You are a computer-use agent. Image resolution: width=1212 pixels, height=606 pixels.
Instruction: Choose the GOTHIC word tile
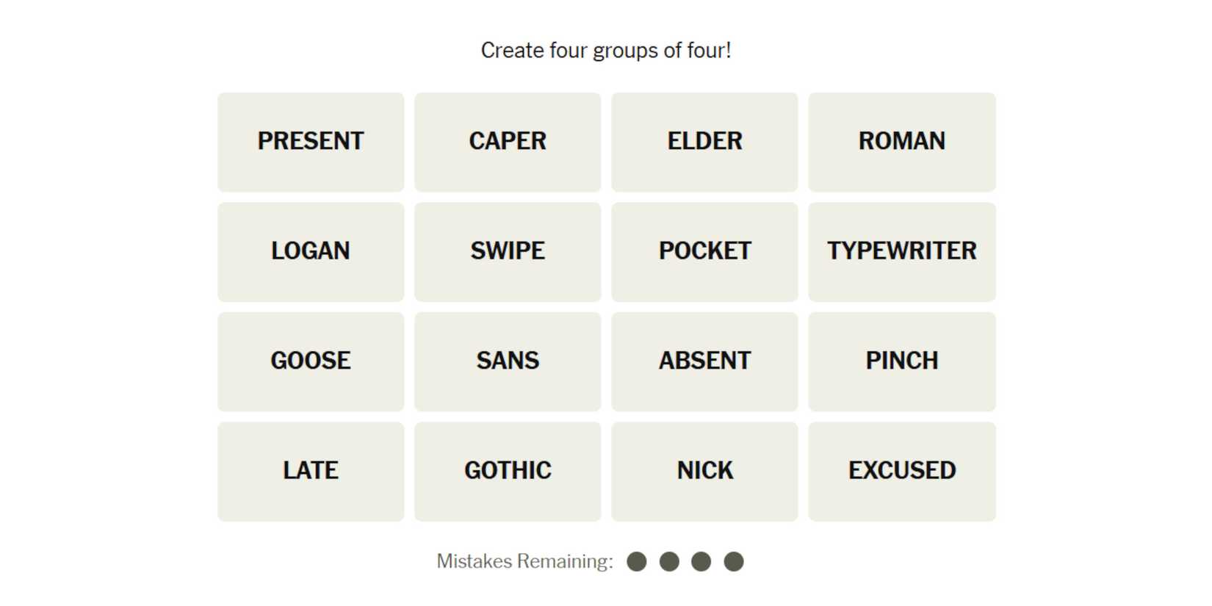coord(508,471)
